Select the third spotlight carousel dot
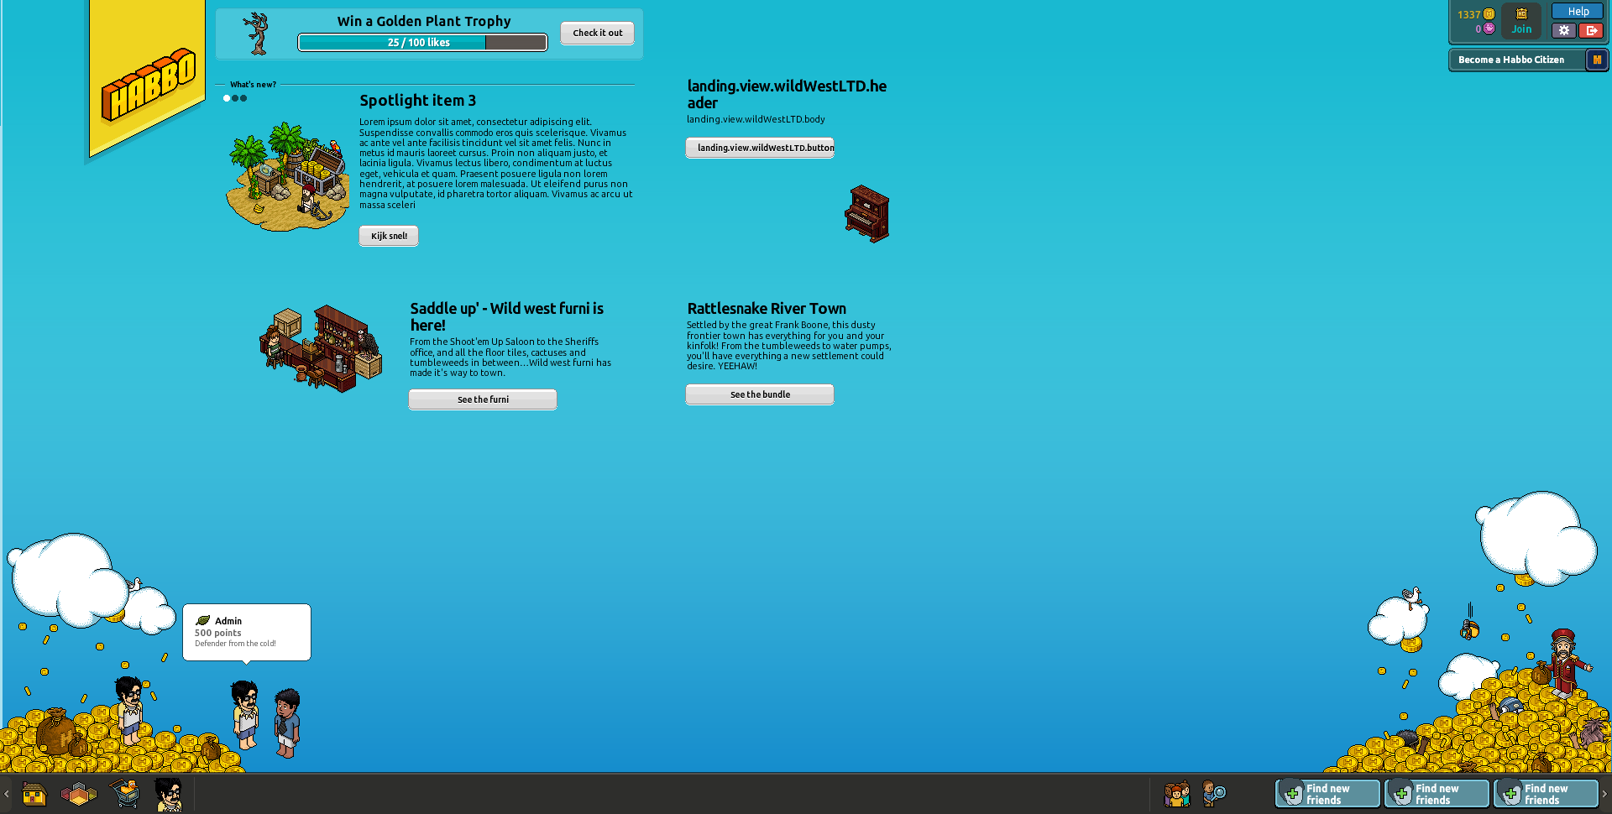Viewport: 1612px width, 814px height. (243, 98)
